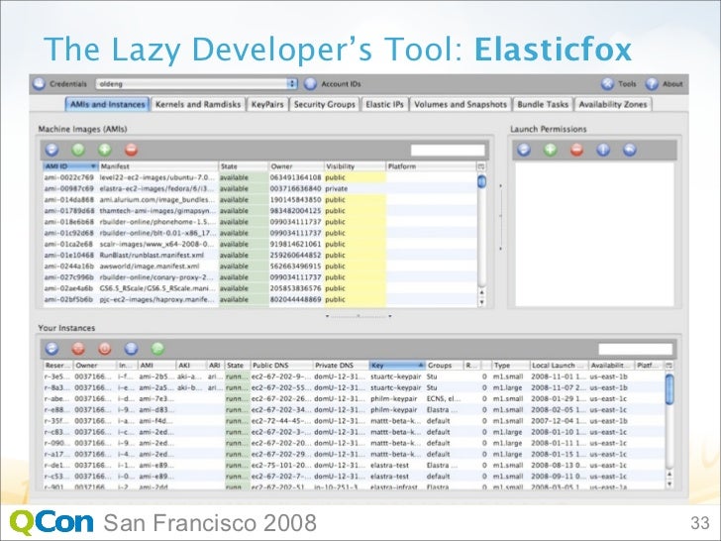Click scroll-down arrow of Instances table
Screen dimensions: 721x541
(669, 484)
